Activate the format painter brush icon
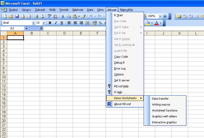 click(84, 16)
